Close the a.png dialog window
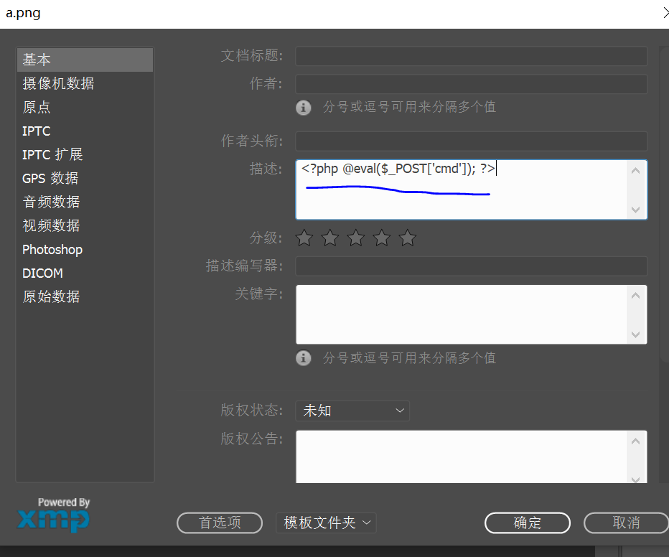669x557 pixels. point(665,13)
